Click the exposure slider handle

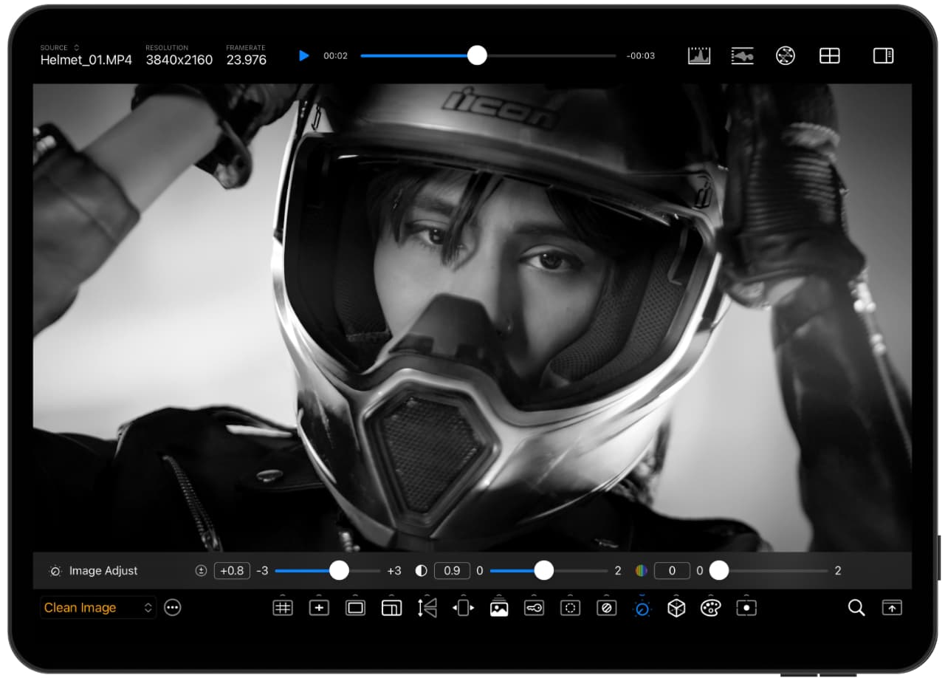point(339,570)
